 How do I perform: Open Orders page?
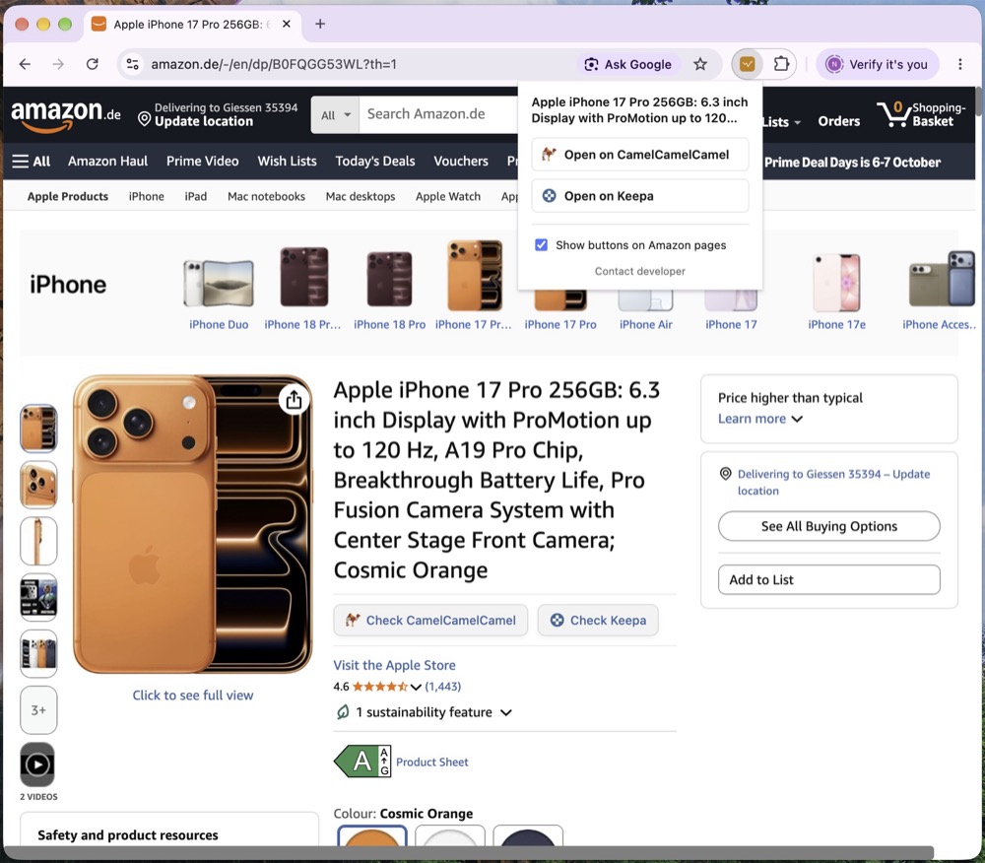[838, 121]
